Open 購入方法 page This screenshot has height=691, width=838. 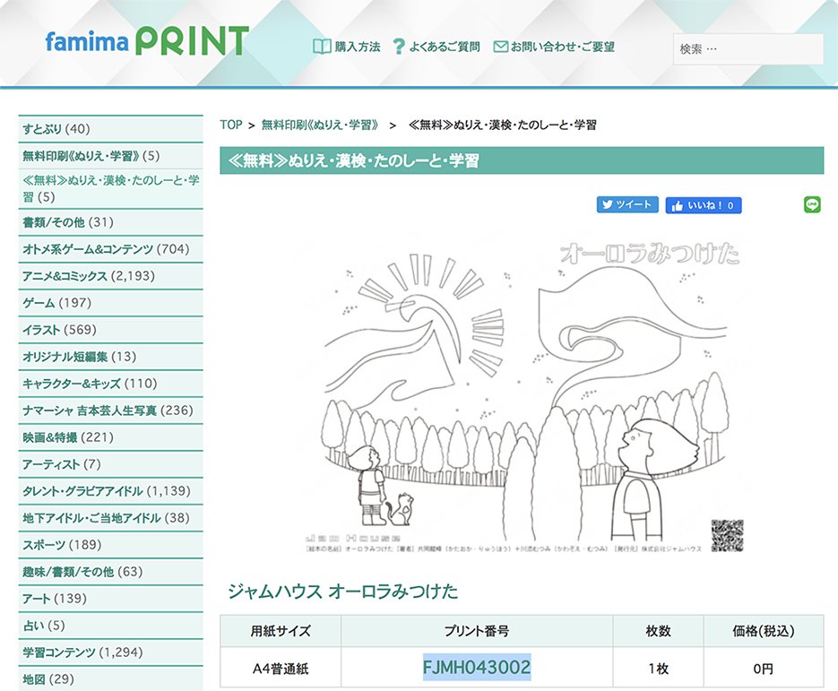pyautogui.click(x=357, y=47)
